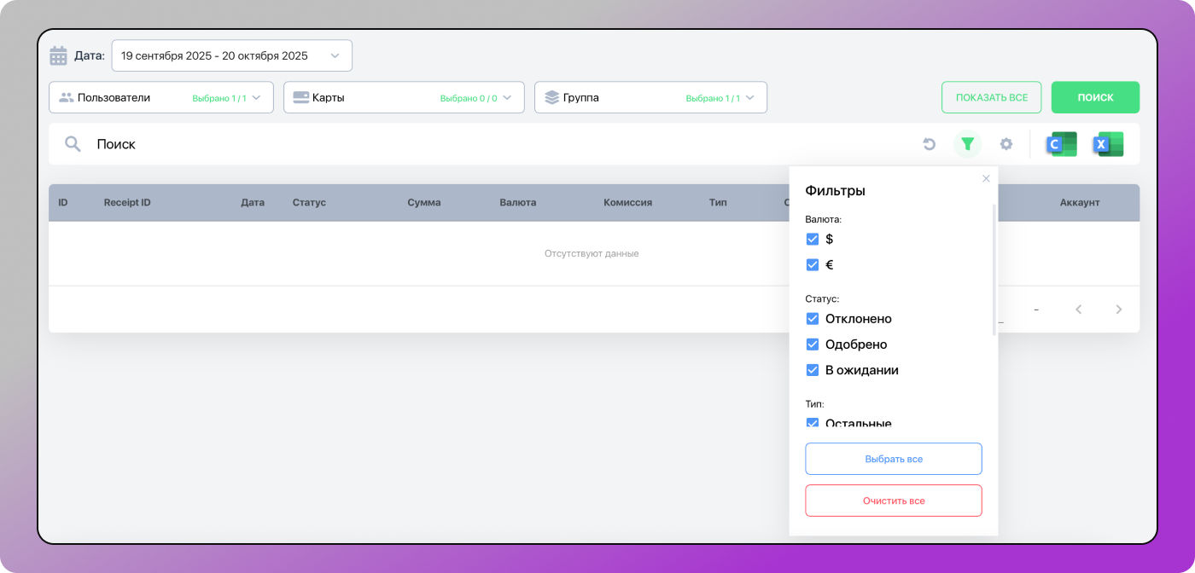The image size is (1195, 573).
Task: Uncheck the $ currency checkbox
Action: 813,240
